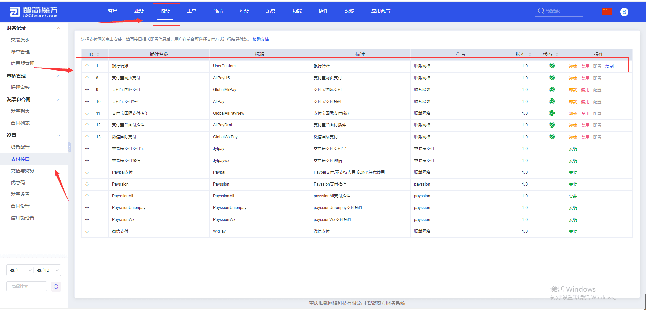The width and height of the screenshot is (646, 310).
Task: Sort table by 状态 column arrows
Action: [557, 54]
